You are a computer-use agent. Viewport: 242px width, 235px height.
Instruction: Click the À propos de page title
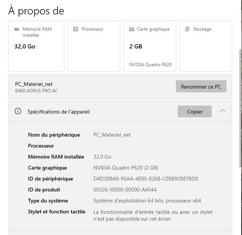point(36,11)
